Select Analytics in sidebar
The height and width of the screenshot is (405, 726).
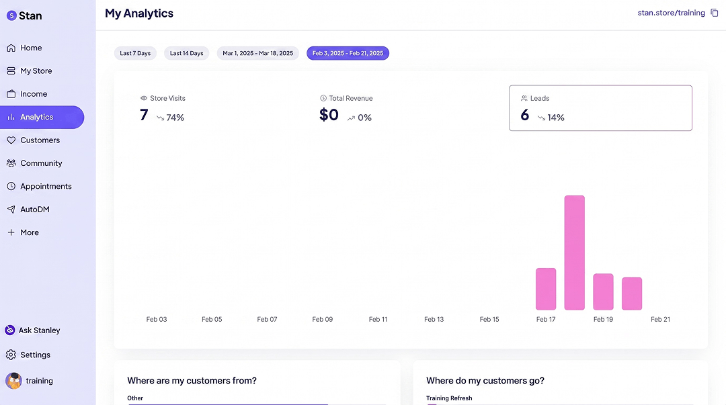tap(42, 117)
